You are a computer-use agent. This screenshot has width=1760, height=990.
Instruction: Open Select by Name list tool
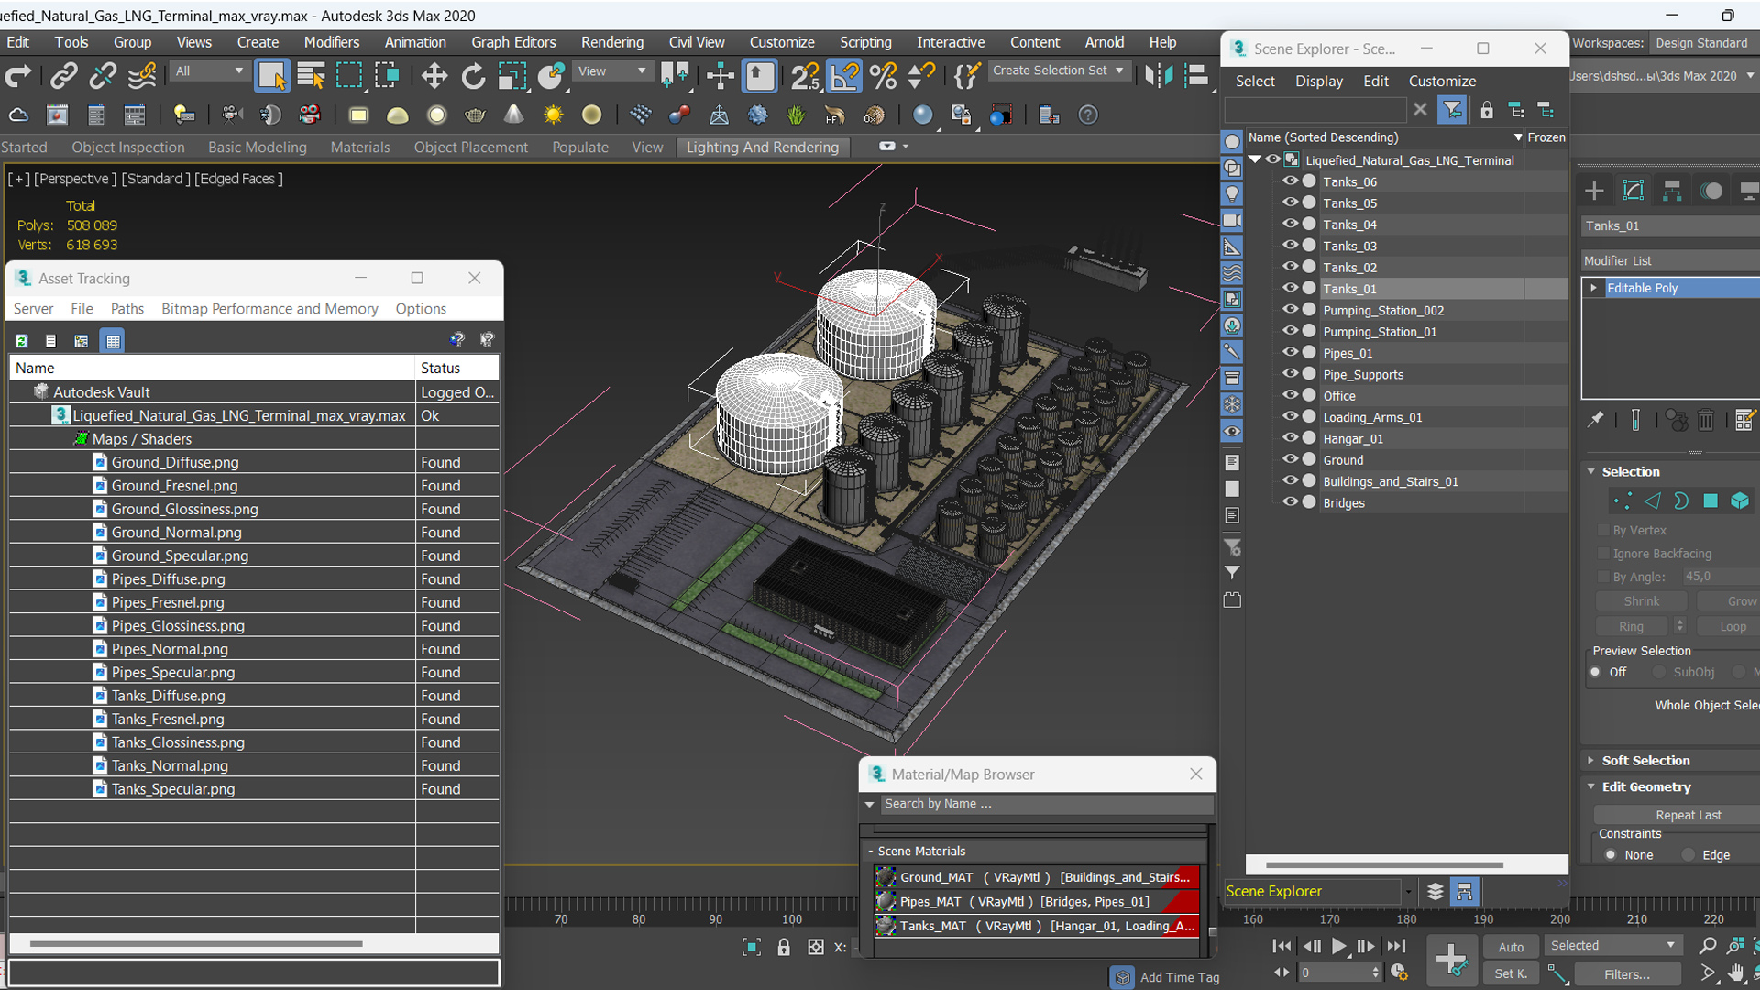click(311, 76)
